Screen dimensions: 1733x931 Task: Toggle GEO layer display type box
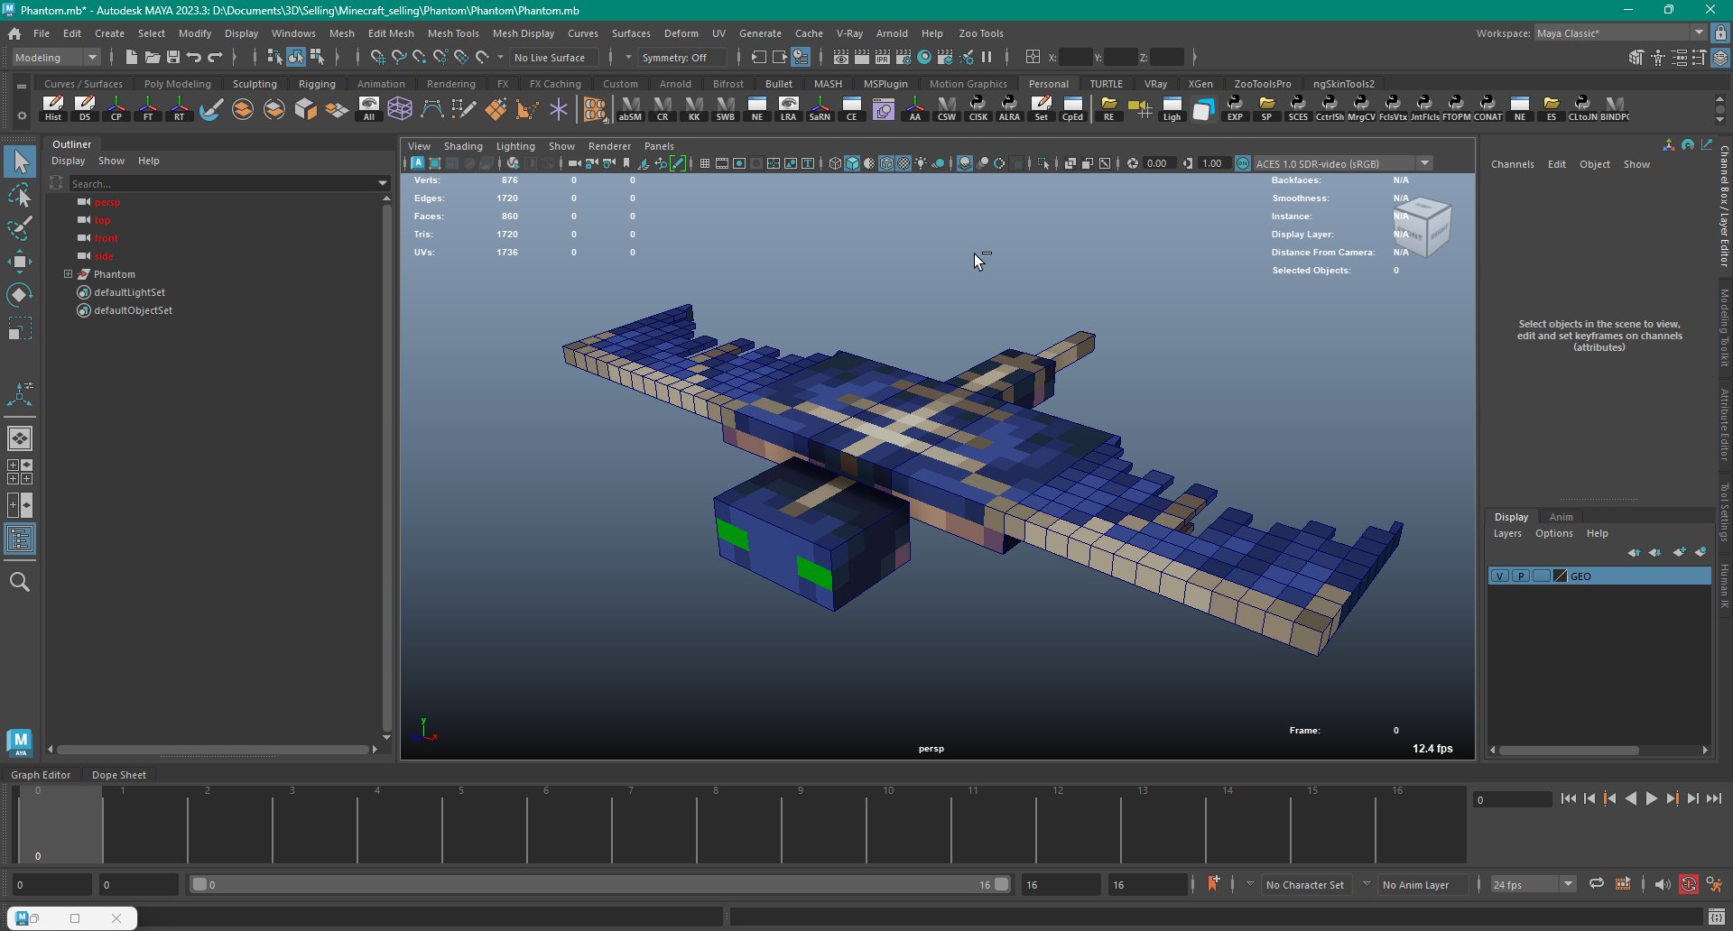1542,576
